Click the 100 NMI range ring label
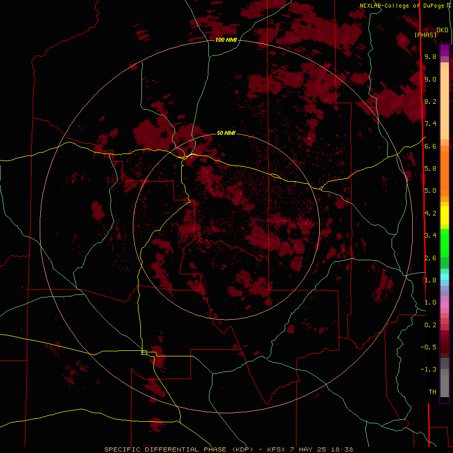Image resolution: width=453 pixels, height=453 pixels. click(x=226, y=40)
